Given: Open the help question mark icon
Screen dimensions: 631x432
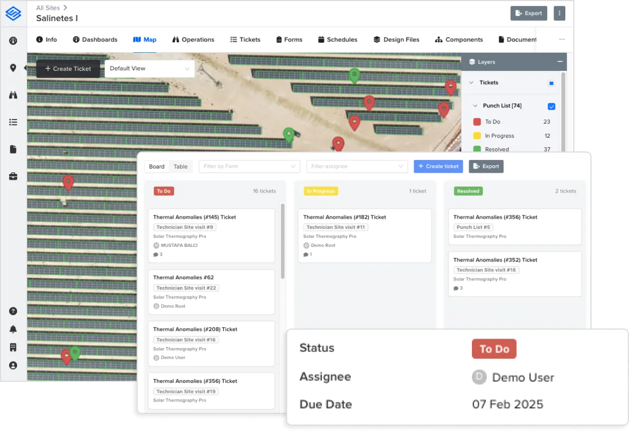Looking at the screenshot, I should 13,311.
